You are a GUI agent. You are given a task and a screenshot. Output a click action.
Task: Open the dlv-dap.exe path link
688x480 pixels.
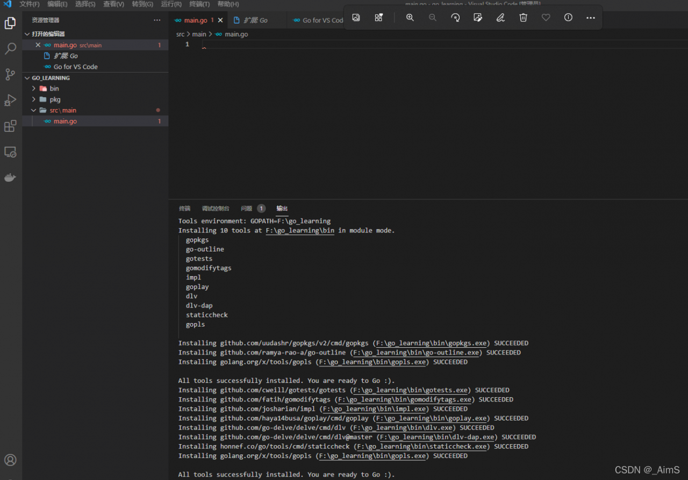coord(437,437)
